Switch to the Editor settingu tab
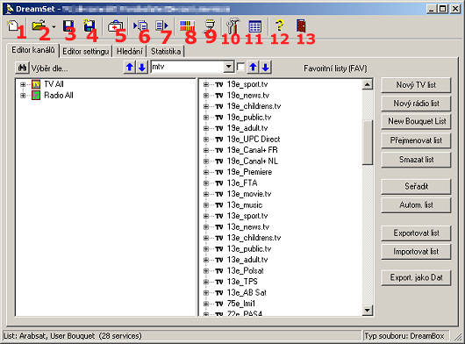This screenshot has height=344, width=465. 86,51
